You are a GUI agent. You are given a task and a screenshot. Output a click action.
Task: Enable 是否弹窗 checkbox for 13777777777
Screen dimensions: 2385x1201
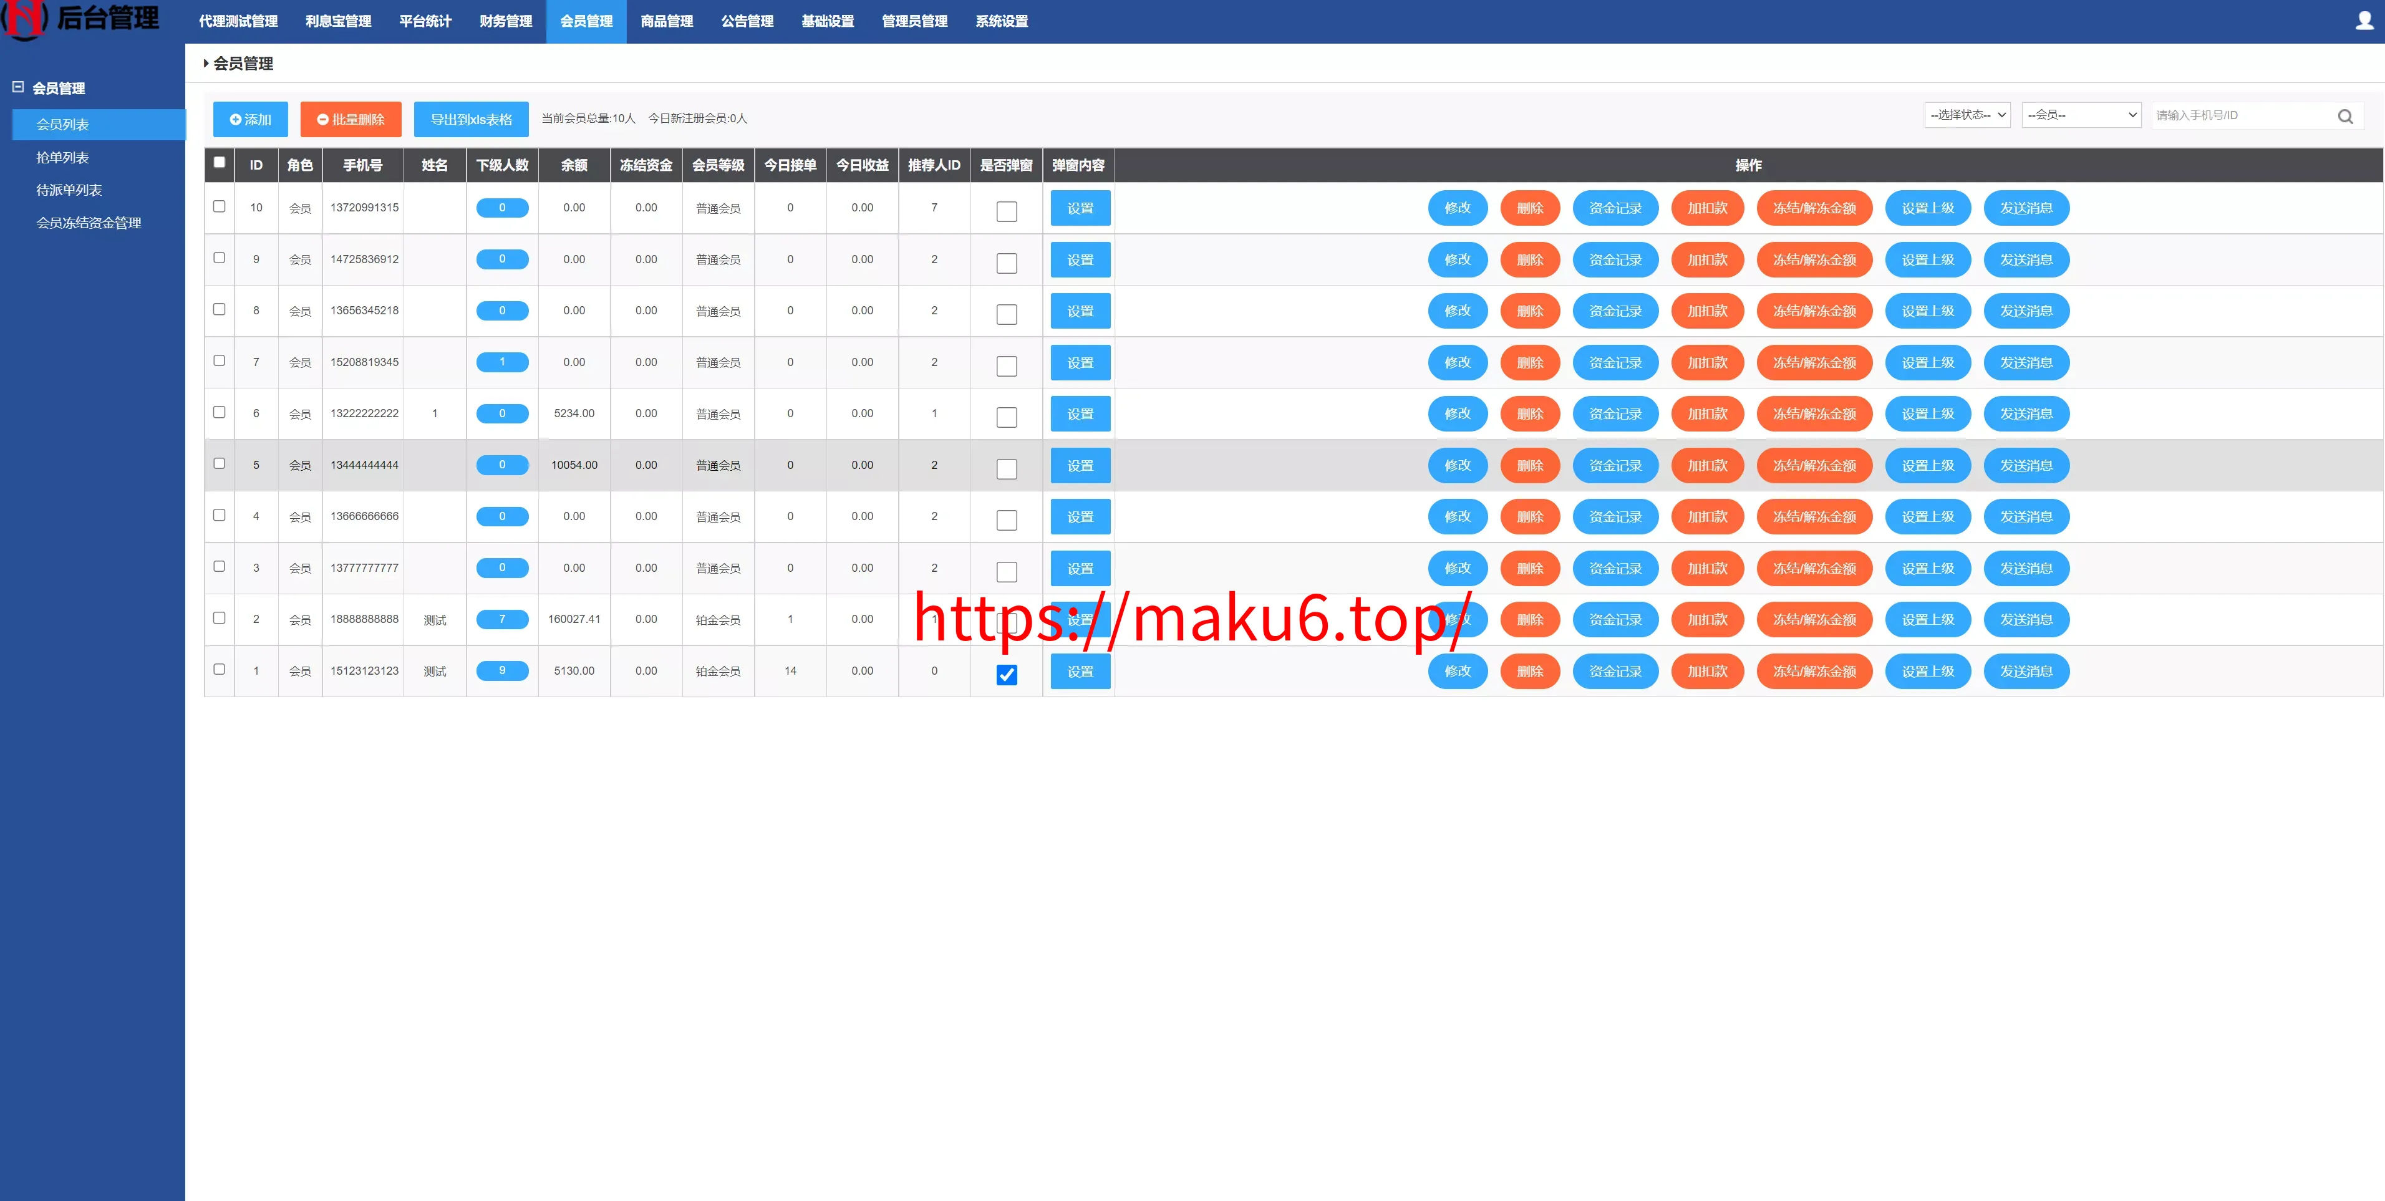(1007, 572)
